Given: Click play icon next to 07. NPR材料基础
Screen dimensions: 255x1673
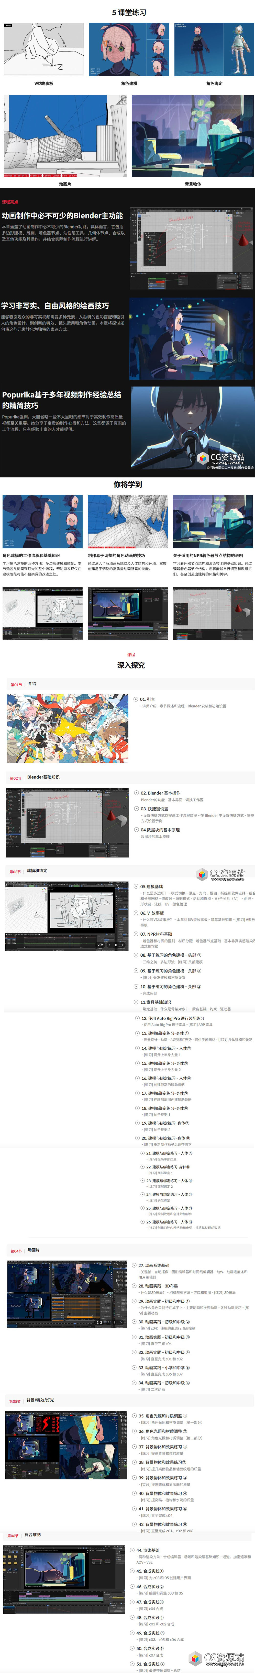Looking at the screenshot, I should pos(136,934).
